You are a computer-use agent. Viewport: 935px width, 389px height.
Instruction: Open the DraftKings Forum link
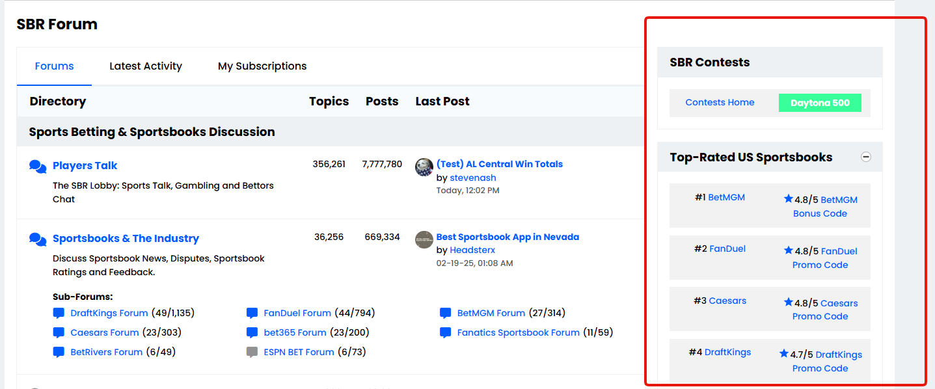(x=109, y=313)
